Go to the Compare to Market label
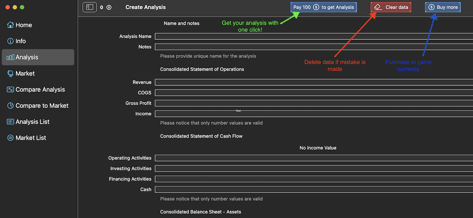This screenshot has width=473, height=218. (x=42, y=106)
